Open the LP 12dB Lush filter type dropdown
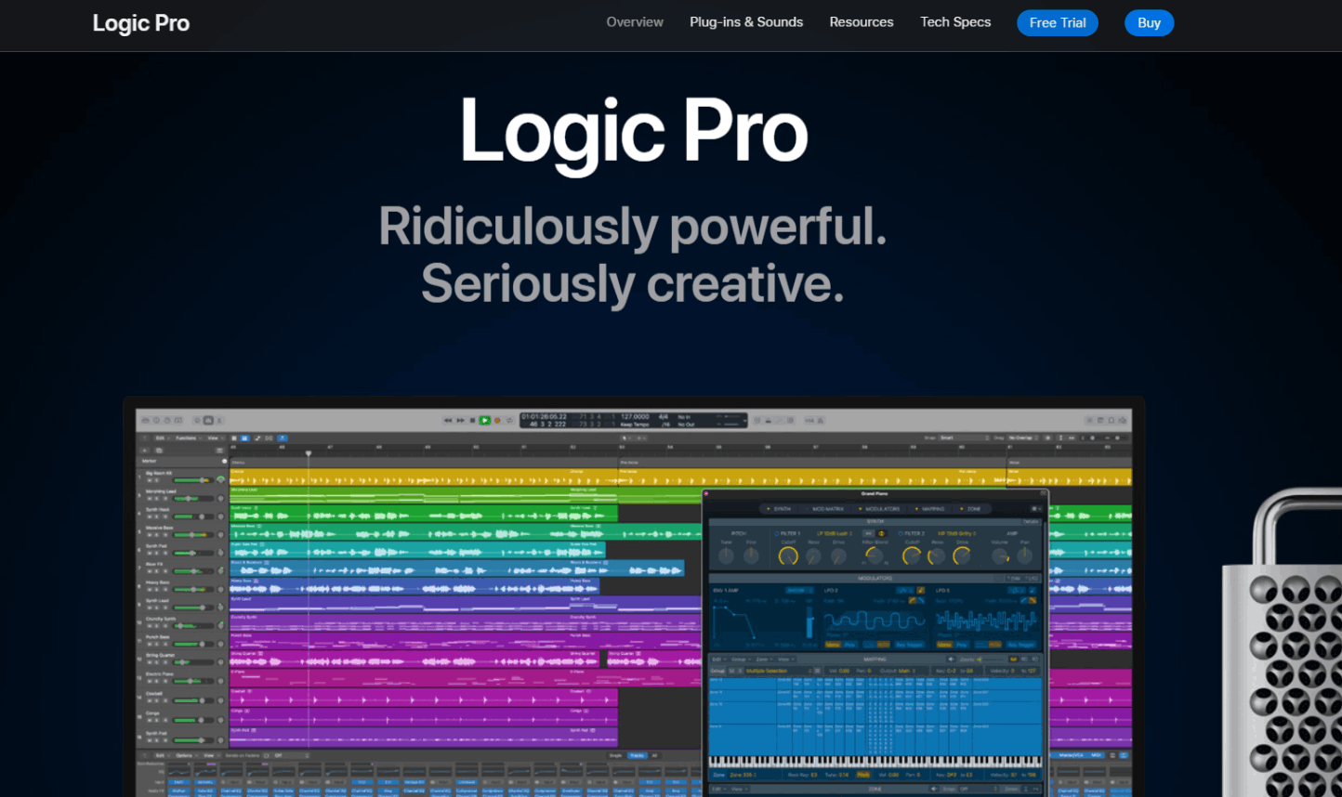 (834, 533)
